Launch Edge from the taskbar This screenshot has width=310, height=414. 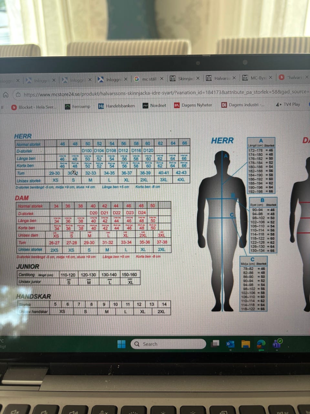(x=261, y=344)
